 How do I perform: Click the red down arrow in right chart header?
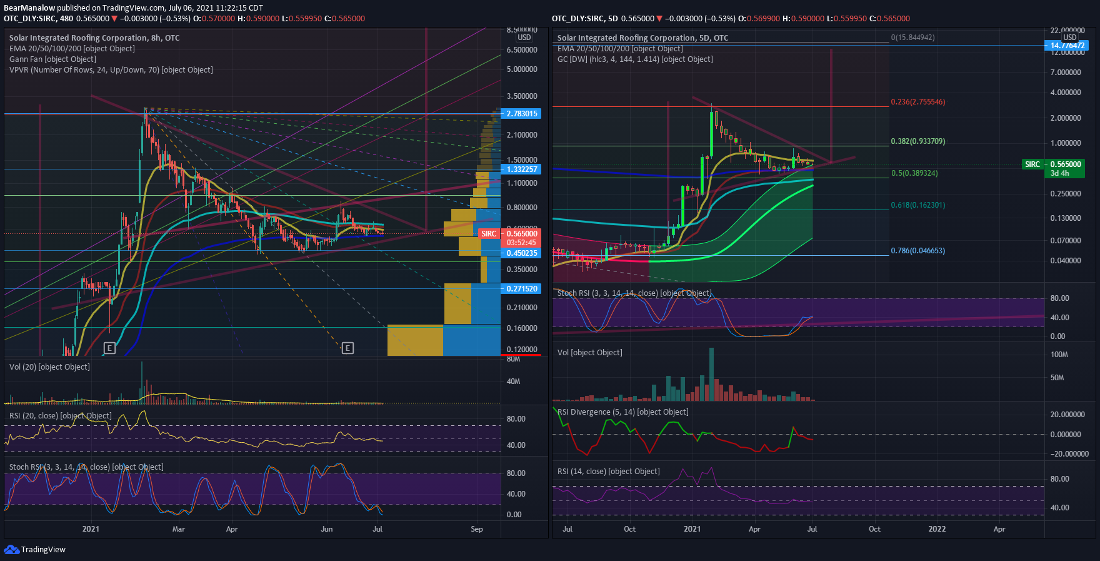click(x=659, y=19)
